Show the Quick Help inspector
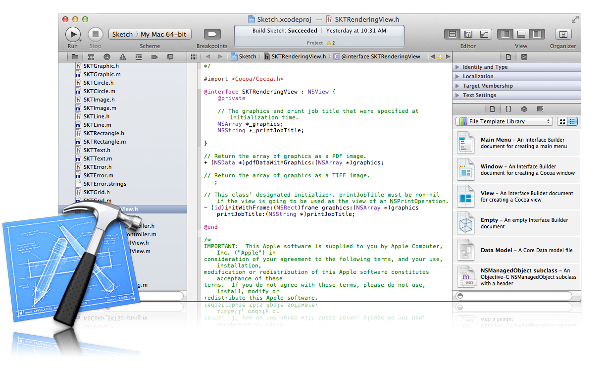This screenshot has width=606, height=368. (524, 57)
